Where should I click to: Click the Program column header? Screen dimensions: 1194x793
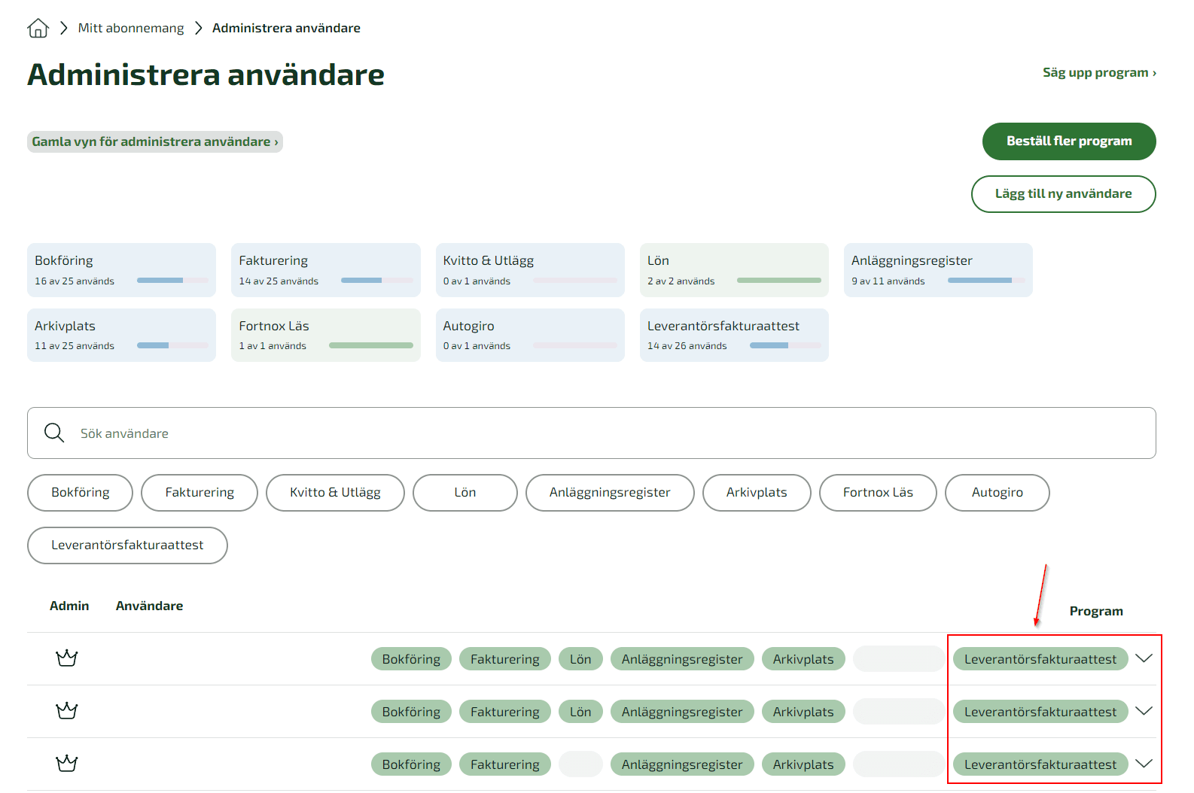coord(1096,612)
